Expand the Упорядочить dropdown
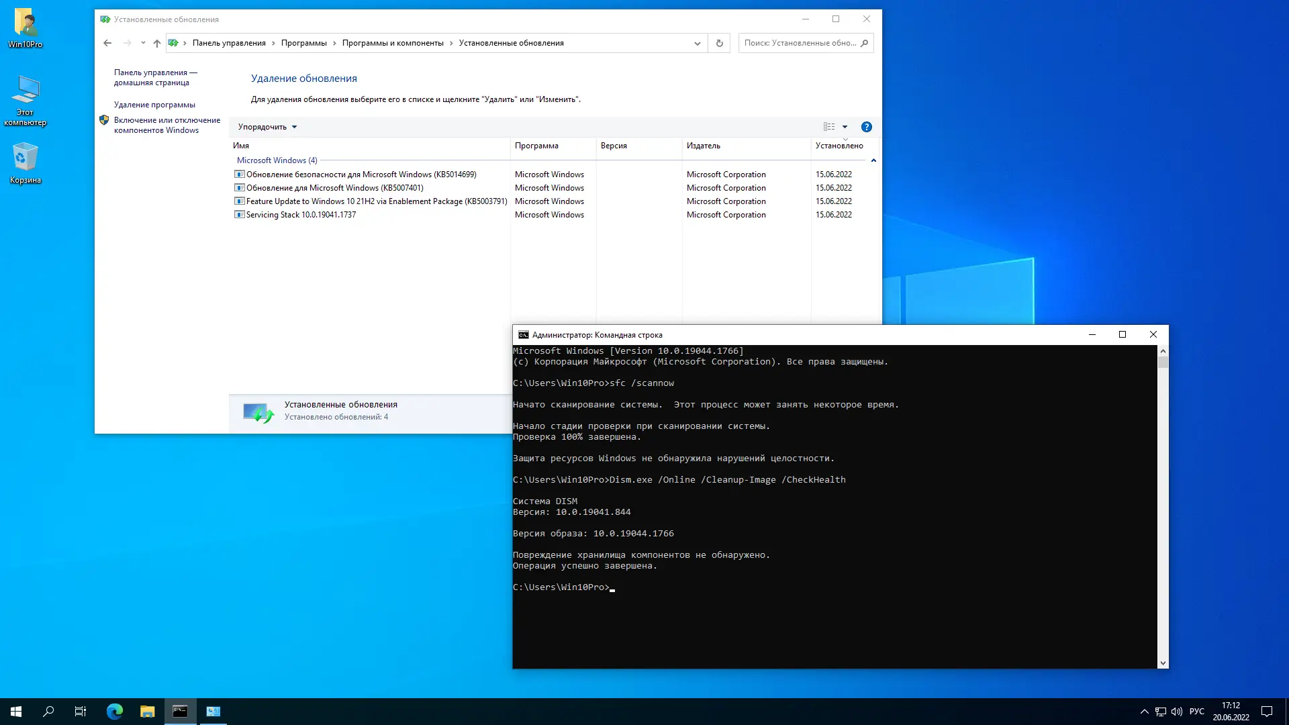The image size is (1289, 725). [x=267, y=127]
